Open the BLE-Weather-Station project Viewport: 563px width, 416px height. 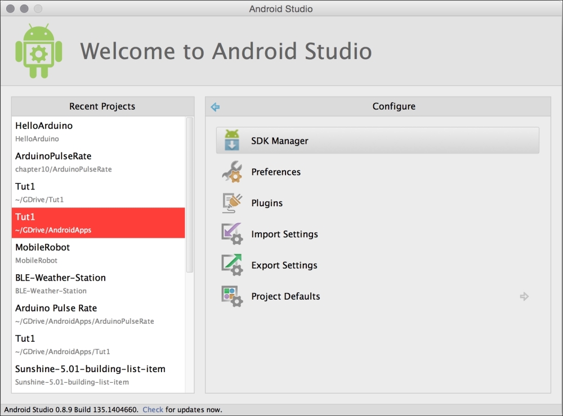[99, 284]
